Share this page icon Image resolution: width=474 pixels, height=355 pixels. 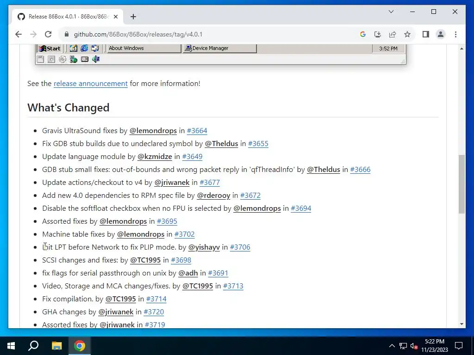[x=393, y=34]
